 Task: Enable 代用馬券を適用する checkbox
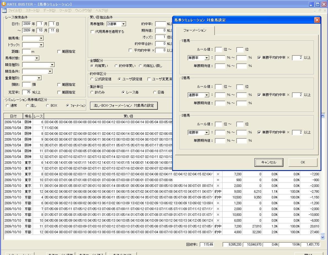(92, 32)
